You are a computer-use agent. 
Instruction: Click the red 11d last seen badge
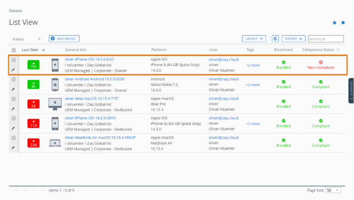click(33, 123)
